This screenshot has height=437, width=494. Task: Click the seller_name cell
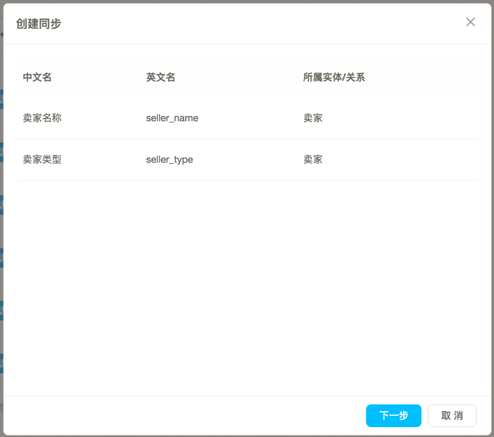172,118
